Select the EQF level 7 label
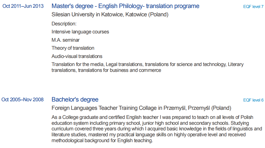Screen dimensions: 265x148 coord(253,7)
